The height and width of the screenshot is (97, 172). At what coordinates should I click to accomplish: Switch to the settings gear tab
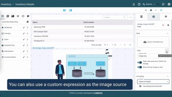pyautogui.click(x=153, y=17)
